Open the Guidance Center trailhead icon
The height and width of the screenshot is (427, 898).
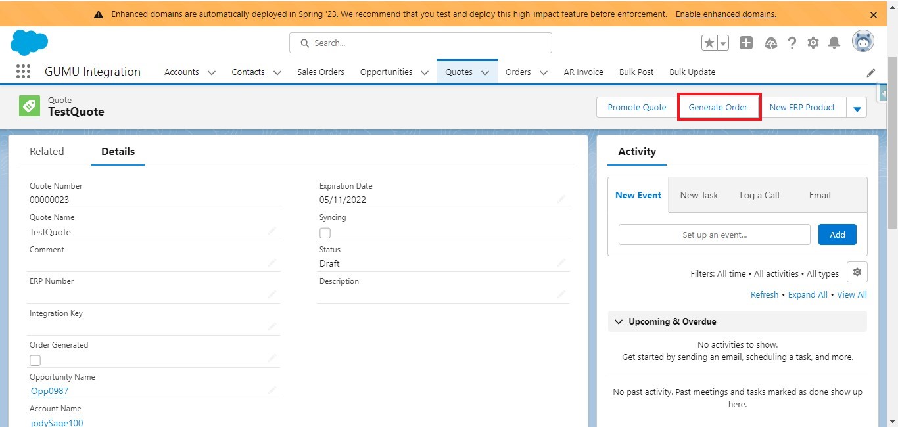point(772,43)
